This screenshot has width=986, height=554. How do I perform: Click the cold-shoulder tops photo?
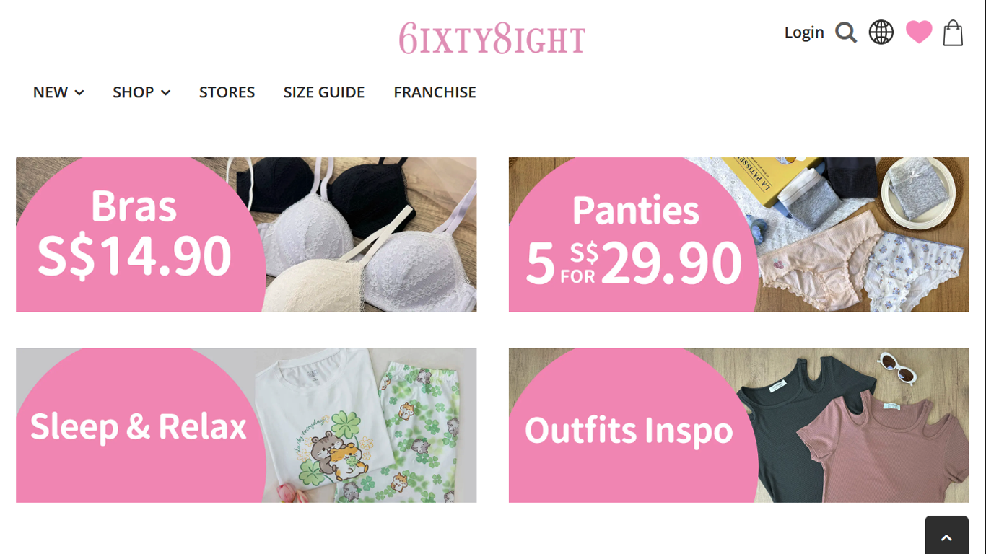pyautogui.click(x=859, y=426)
